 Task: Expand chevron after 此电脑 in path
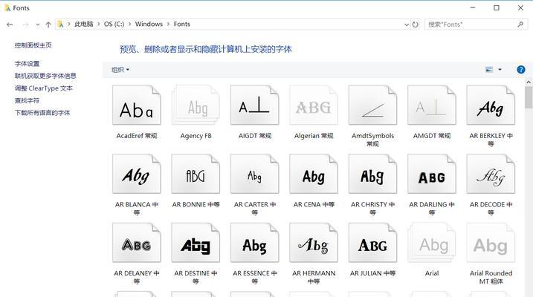[x=99, y=24]
